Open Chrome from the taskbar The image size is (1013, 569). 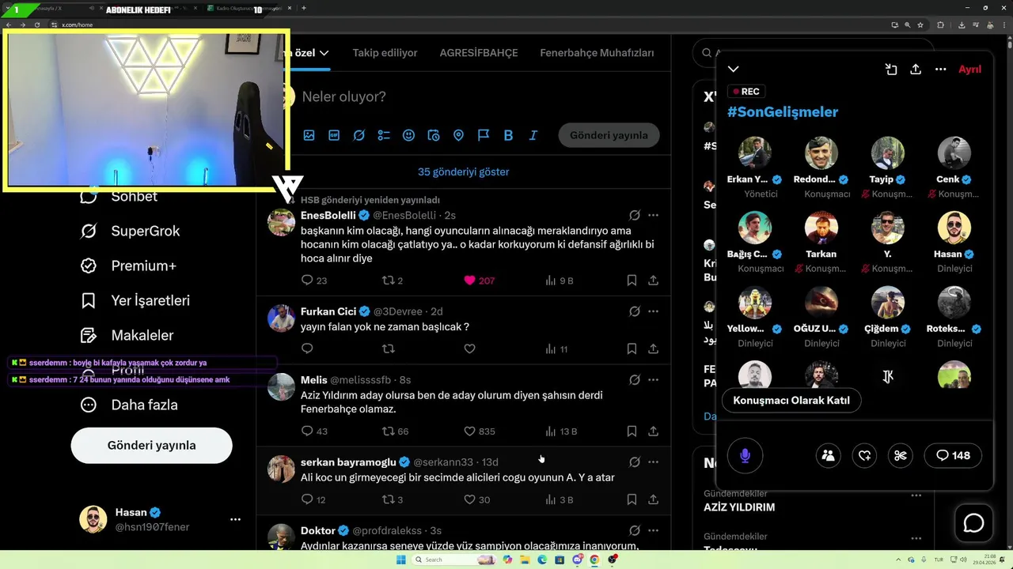click(x=594, y=560)
